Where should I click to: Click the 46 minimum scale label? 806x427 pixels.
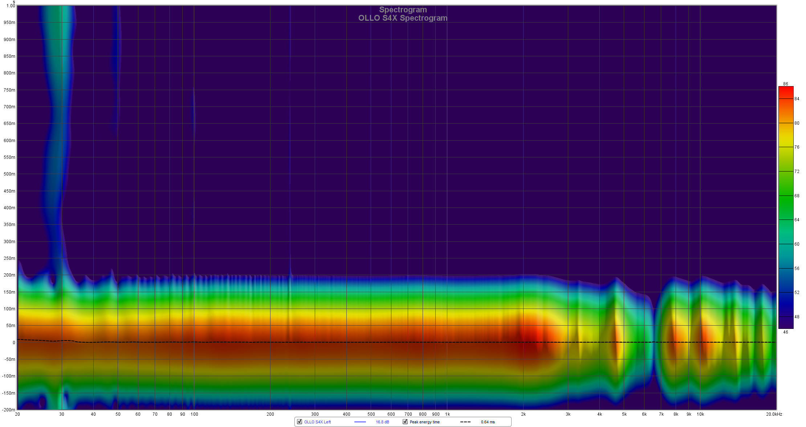786,332
